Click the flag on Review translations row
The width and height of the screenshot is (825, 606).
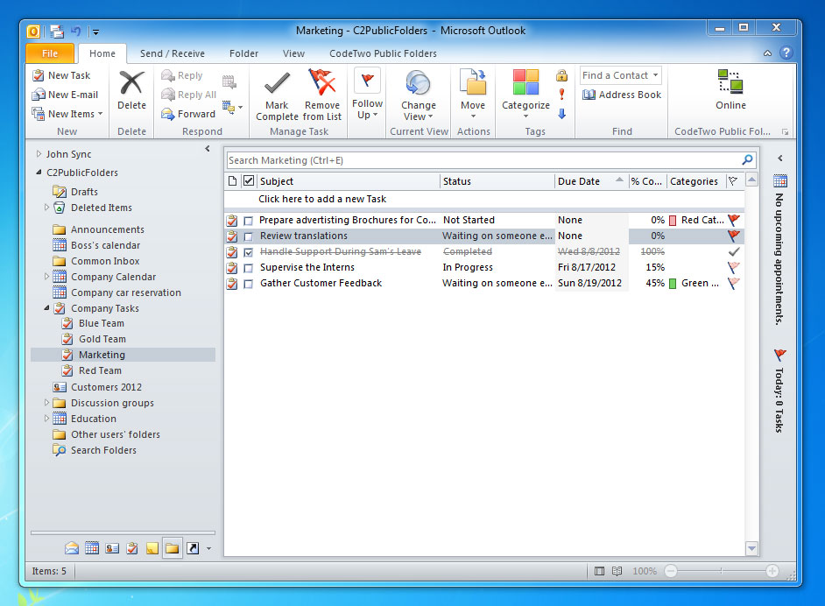click(733, 236)
